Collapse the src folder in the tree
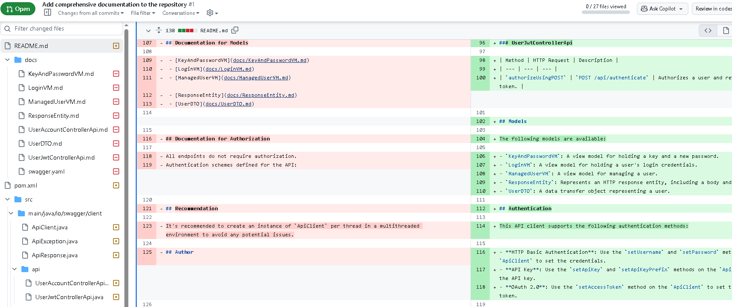The height and width of the screenshot is (307, 732). [7, 199]
